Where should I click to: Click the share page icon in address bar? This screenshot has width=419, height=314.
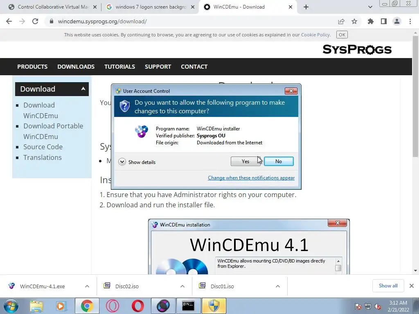341,21
